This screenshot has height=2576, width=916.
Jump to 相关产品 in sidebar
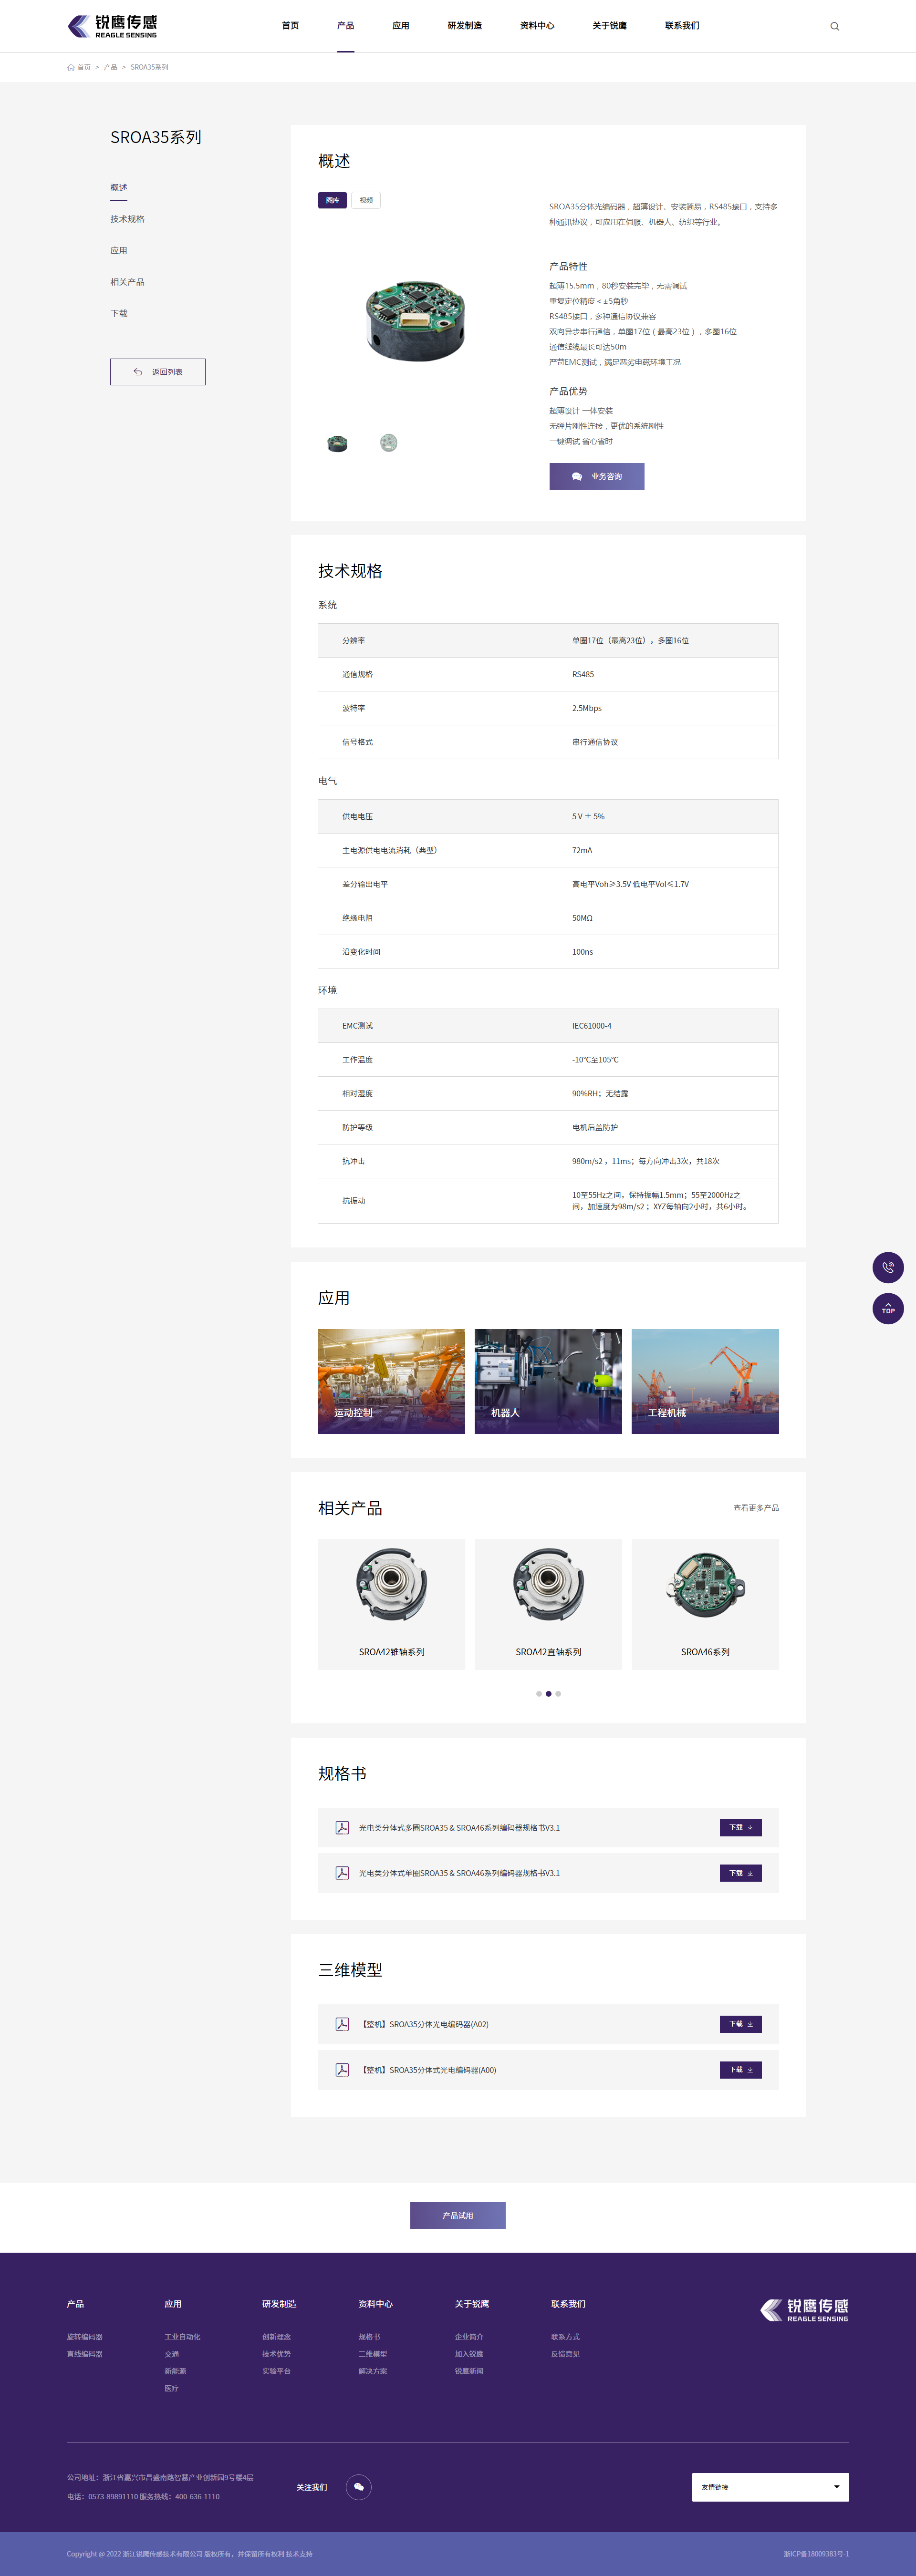coord(127,282)
